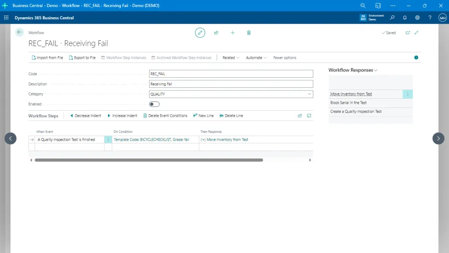The height and width of the screenshot is (253, 449).
Task: Go back using the back arrow
Action: click(x=19, y=32)
